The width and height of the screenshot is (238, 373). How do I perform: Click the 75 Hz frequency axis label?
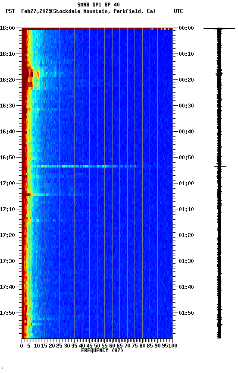[x=135, y=346]
